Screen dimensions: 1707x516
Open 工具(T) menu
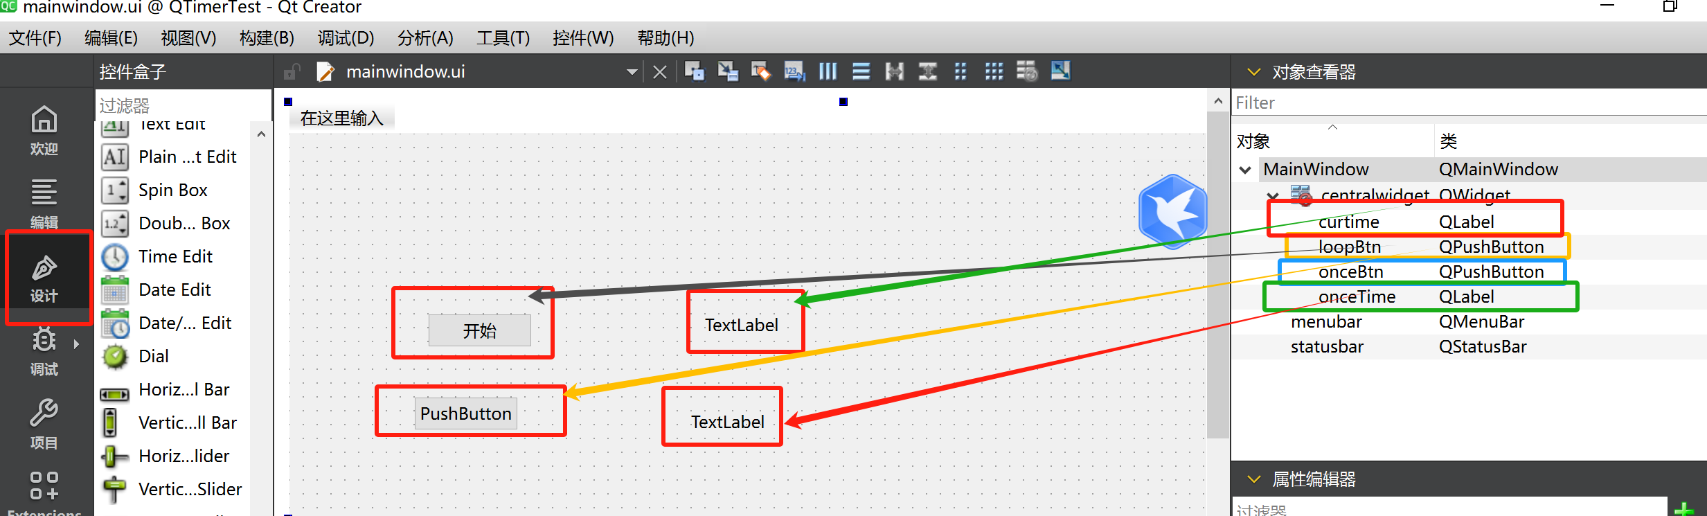(x=503, y=37)
